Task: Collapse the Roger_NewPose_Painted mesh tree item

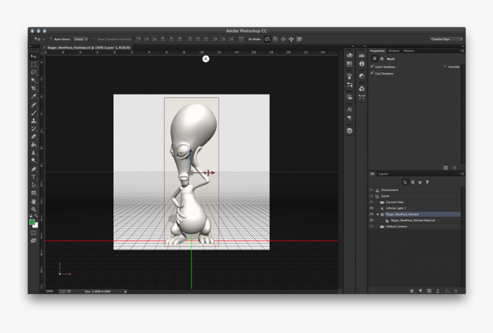Action: point(377,214)
